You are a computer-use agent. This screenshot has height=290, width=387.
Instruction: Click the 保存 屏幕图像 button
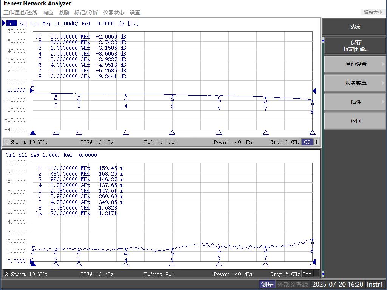tap(356, 46)
